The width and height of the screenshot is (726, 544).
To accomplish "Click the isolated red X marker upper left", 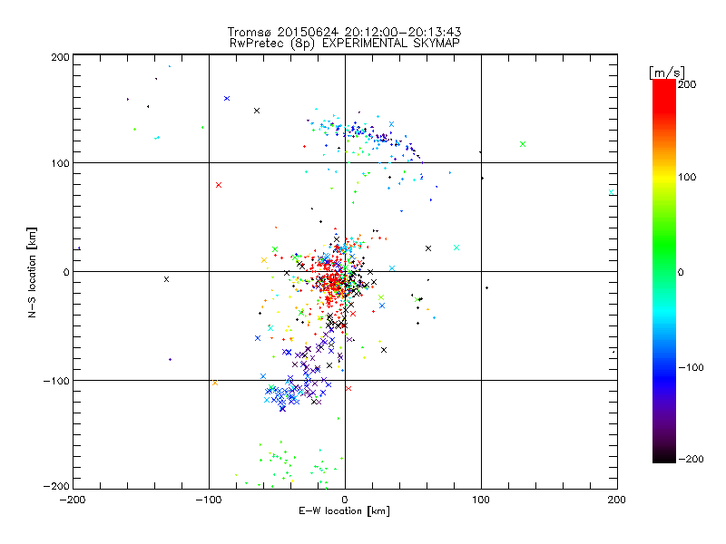I will tap(219, 185).
